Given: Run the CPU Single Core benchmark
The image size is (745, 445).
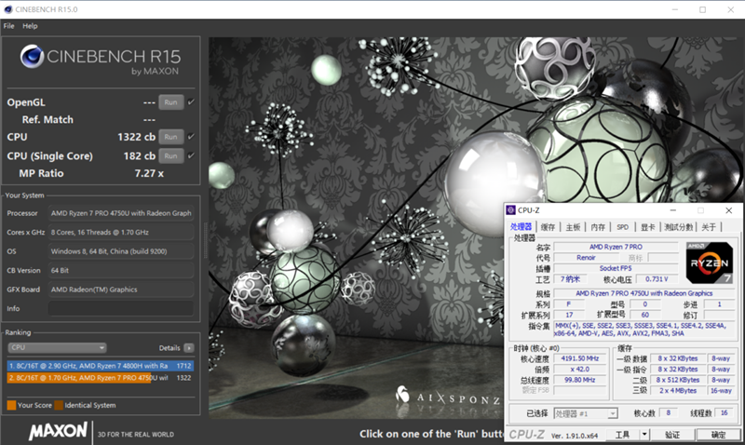Looking at the screenshot, I should [x=171, y=155].
